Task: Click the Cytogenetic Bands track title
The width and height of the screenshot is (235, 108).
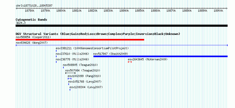Action: [x=31, y=20]
